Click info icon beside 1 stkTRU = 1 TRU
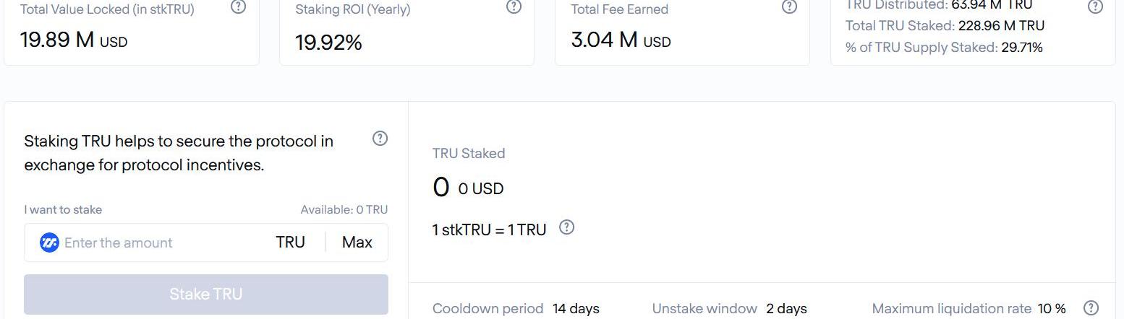 (x=567, y=228)
